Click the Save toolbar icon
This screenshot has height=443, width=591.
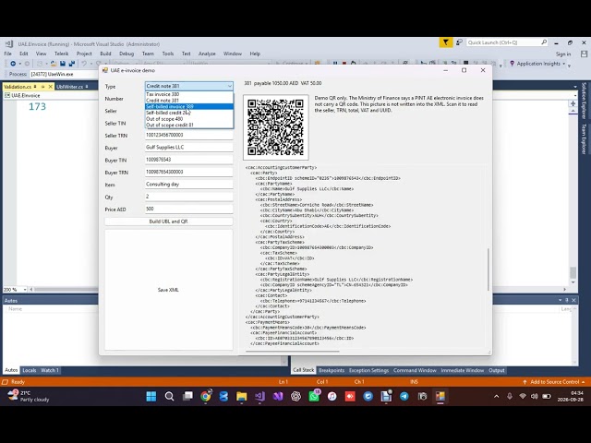pyautogui.click(x=63, y=64)
